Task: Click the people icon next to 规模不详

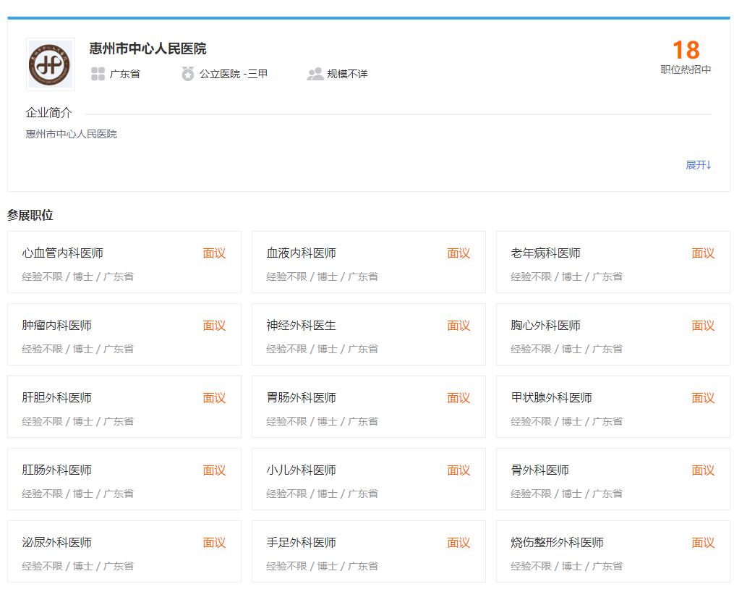Action: coord(315,73)
